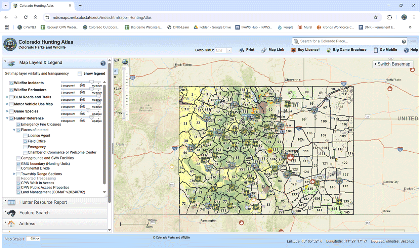Click the Switch Basemap button
The width and height of the screenshot is (420, 249).
point(392,64)
